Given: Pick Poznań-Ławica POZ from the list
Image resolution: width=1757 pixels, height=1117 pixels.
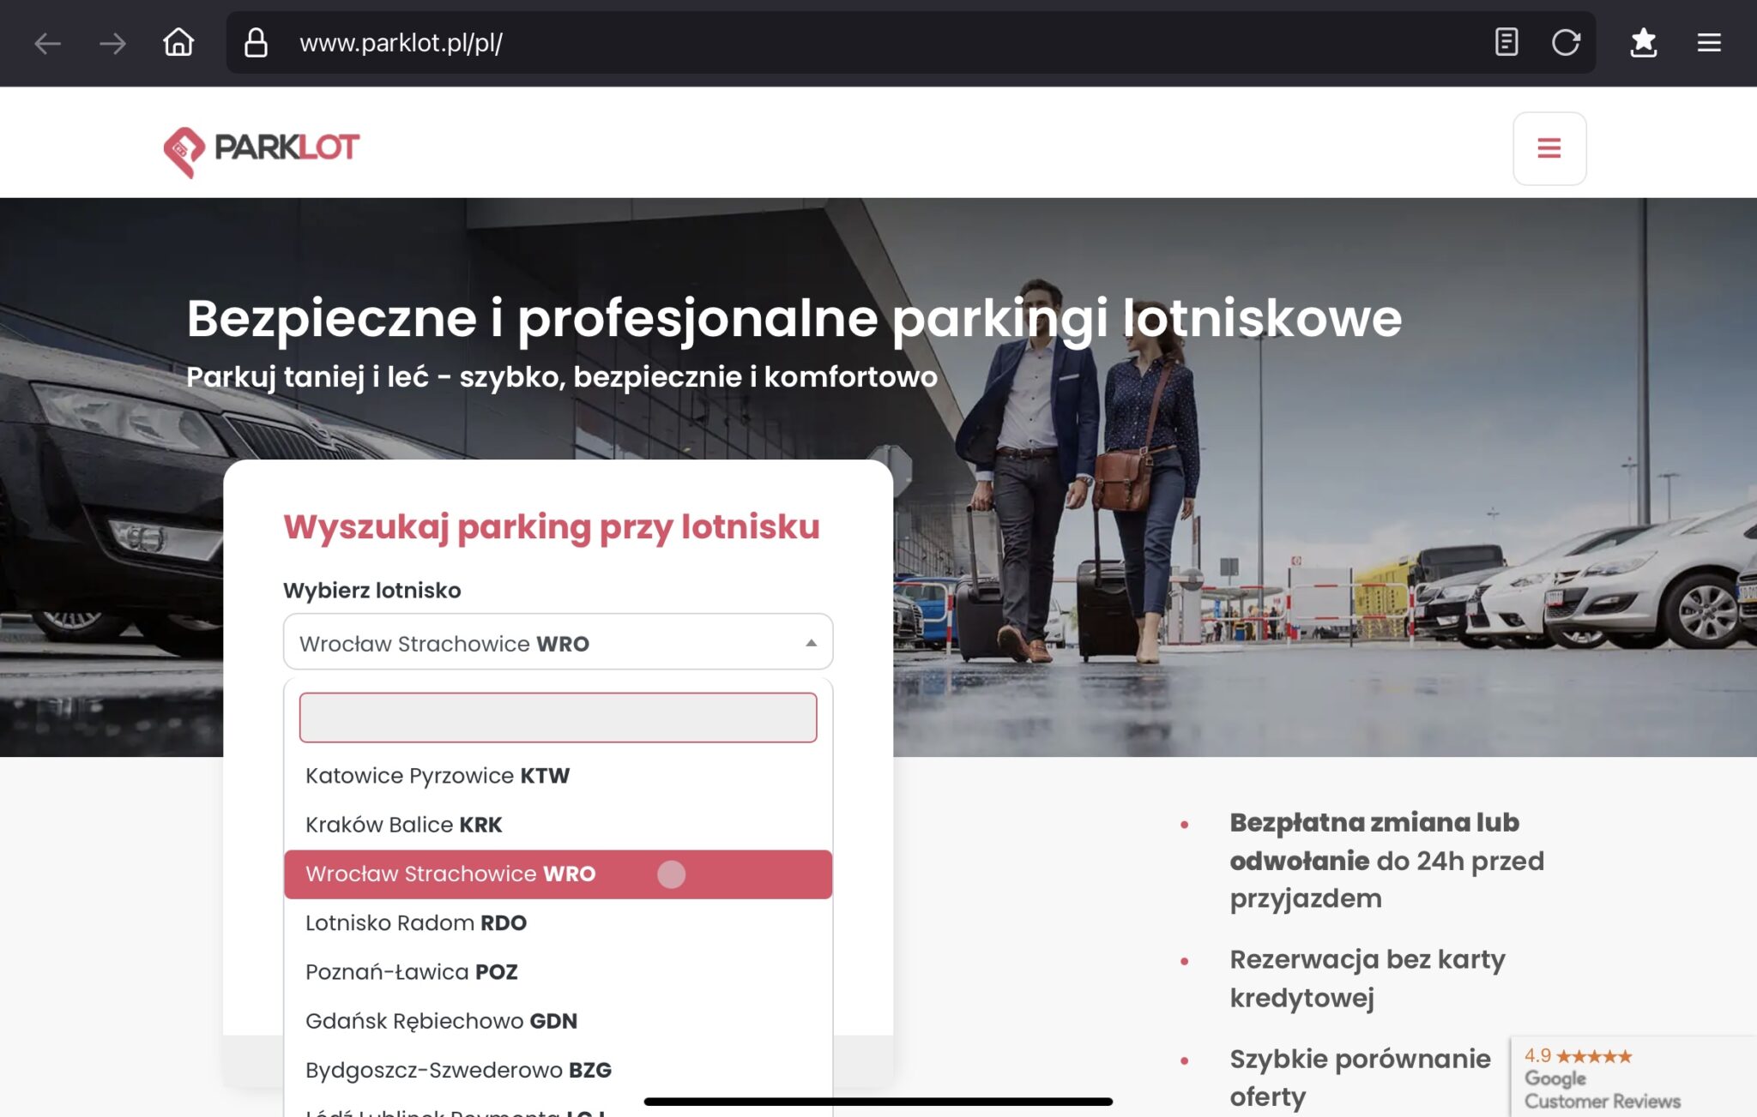Looking at the screenshot, I should 558,972.
